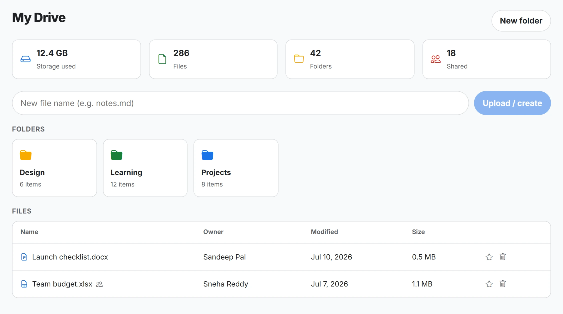Click the yellow Design folder icon
The height and width of the screenshot is (314, 563).
coord(25,155)
